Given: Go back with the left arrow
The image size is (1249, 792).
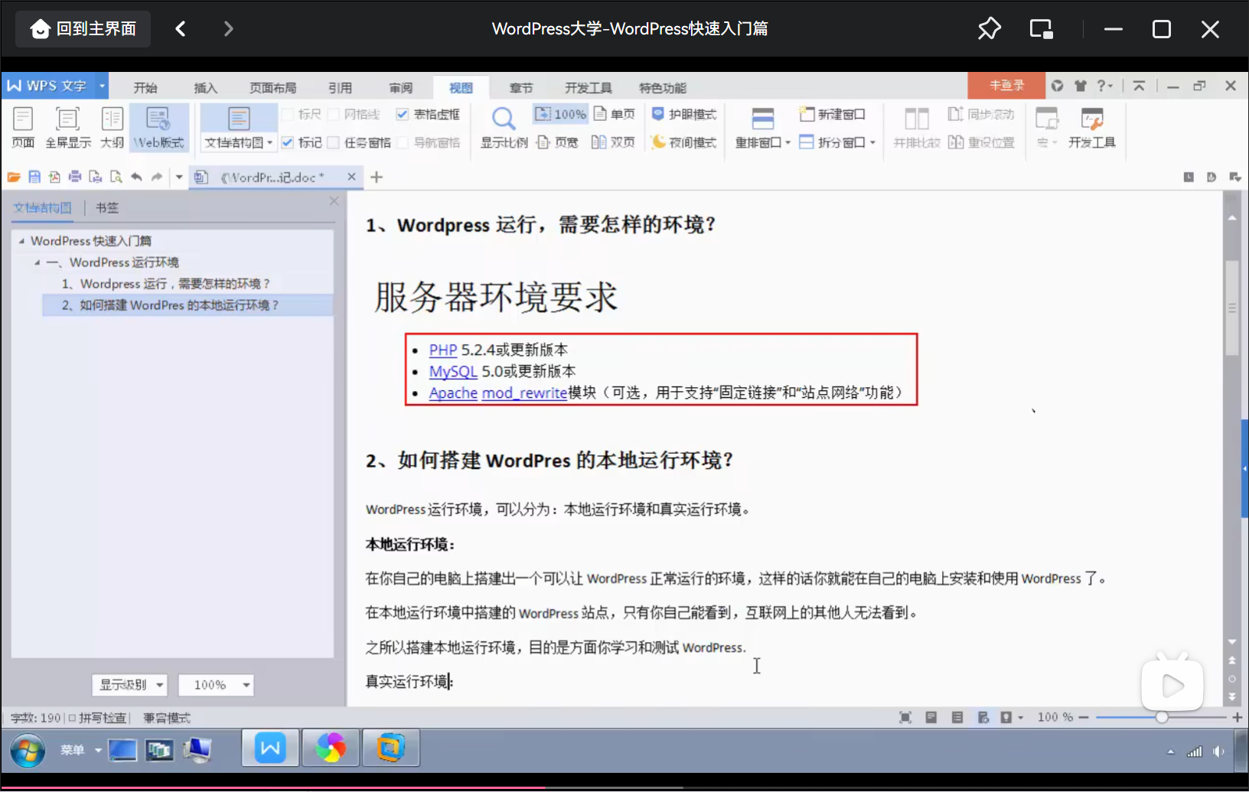Looking at the screenshot, I should pos(181,29).
